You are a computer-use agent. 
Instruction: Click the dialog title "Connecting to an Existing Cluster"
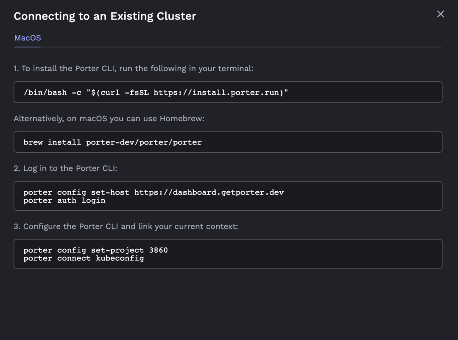pos(105,17)
